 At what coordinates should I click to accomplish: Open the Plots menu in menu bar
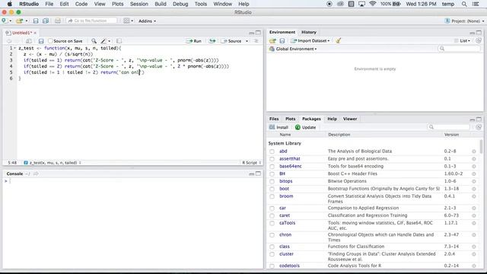tap(117, 4)
